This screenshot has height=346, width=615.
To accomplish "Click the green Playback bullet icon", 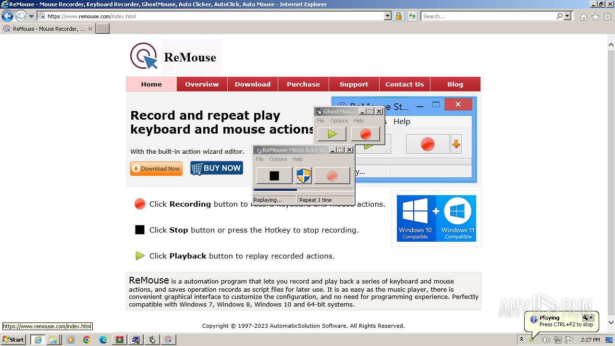I will click(140, 256).
